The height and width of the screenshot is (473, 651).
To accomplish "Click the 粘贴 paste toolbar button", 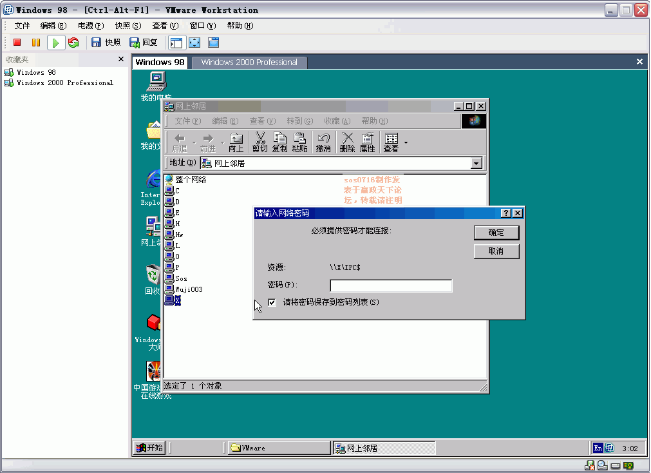I will [300, 142].
